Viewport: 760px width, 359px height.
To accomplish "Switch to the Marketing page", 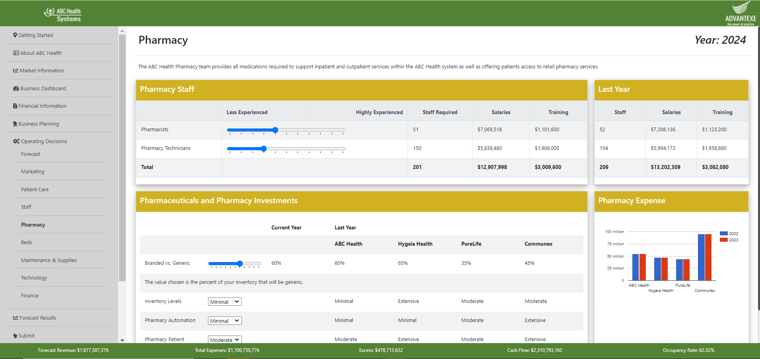I will (x=32, y=171).
